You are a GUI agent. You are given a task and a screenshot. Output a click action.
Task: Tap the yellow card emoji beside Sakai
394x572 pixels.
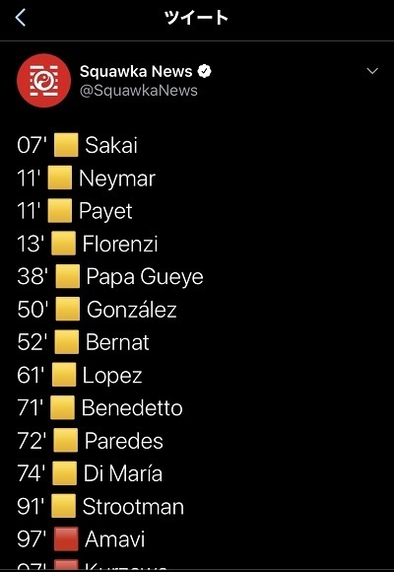66,145
